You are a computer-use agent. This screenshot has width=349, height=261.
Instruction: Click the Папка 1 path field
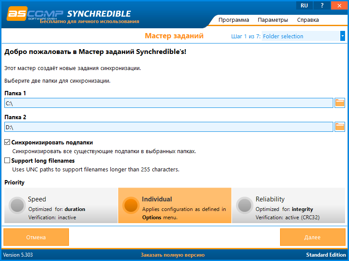pyautogui.click(x=169, y=103)
